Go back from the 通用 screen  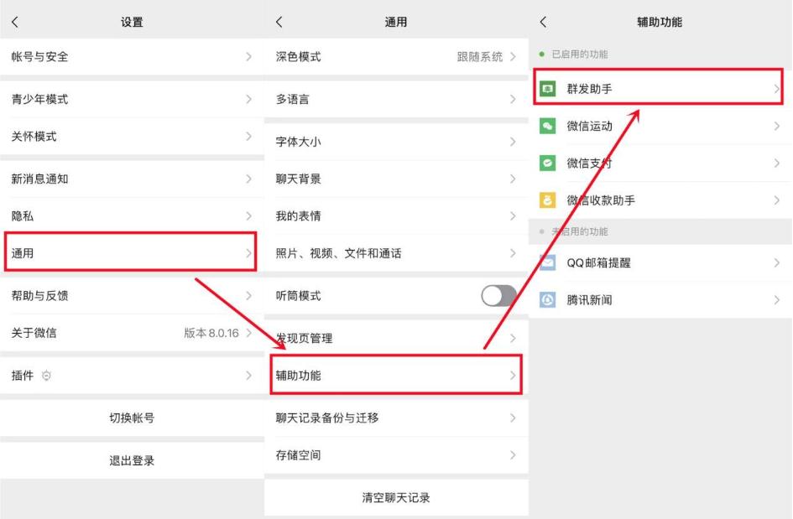click(x=279, y=22)
